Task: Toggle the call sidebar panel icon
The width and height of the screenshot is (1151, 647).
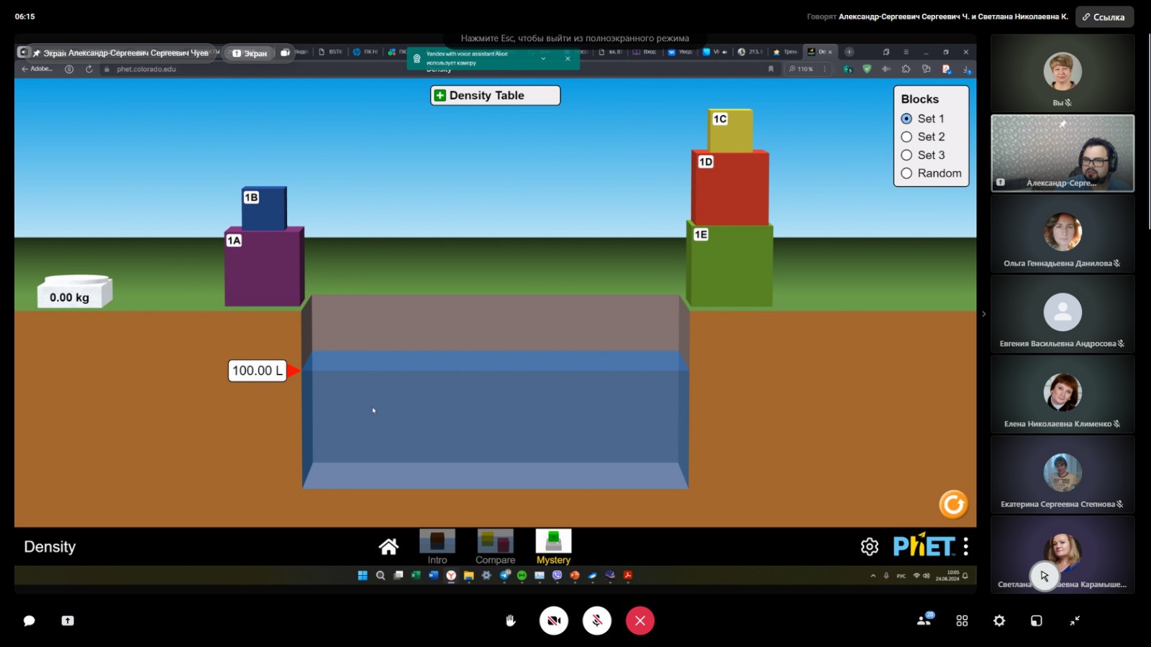Action: [1037, 620]
